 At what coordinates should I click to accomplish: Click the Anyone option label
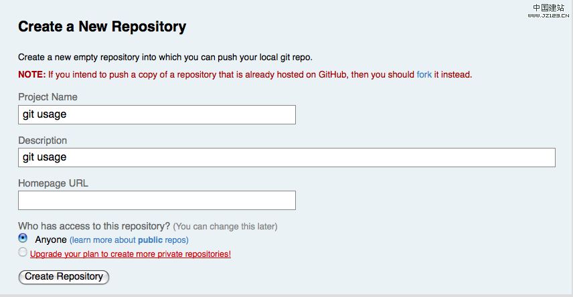(51, 239)
